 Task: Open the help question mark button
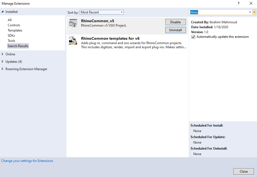point(239,3)
